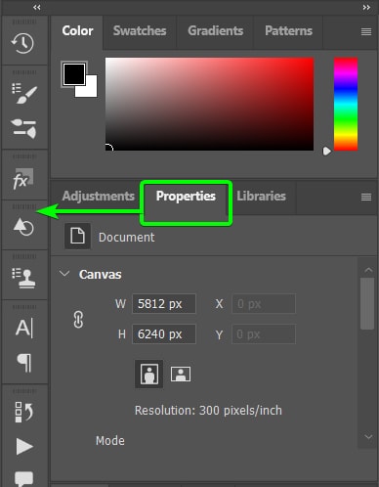Open the Brushes panel icon
379x487 pixels.
(23, 128)
